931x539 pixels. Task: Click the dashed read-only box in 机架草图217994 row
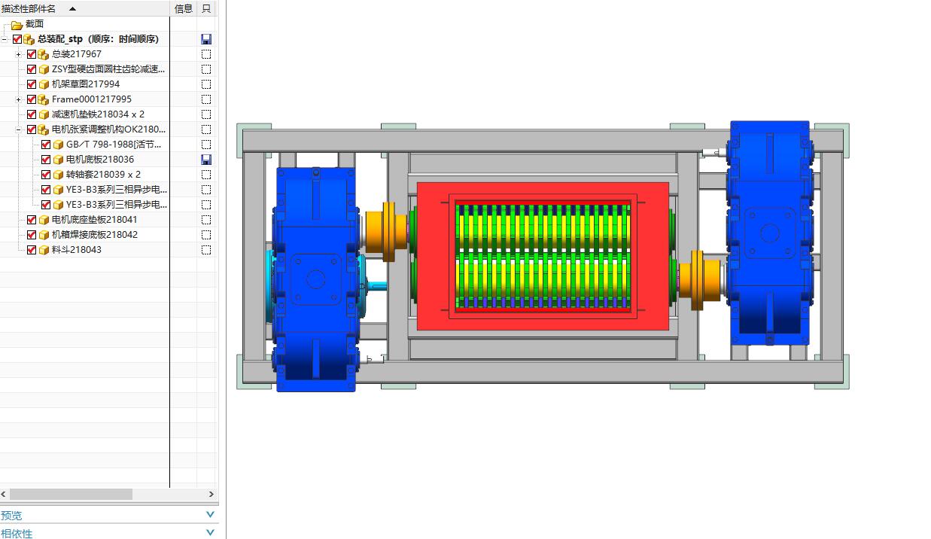206,84
